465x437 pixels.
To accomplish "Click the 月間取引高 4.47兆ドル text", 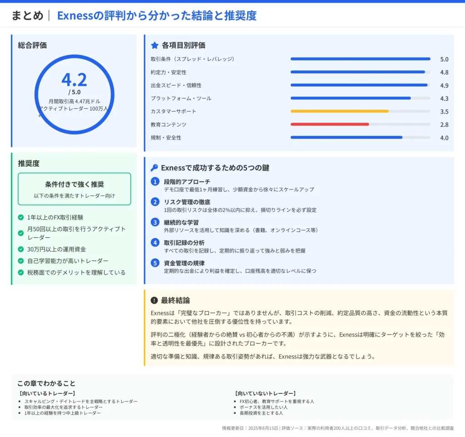I will (74, 101).
